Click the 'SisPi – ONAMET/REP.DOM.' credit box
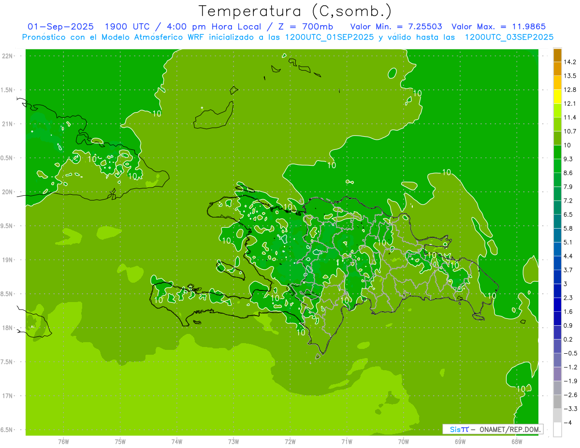Image resolution: width=580 pixels, height=448 pixels. tap(493, 429)
